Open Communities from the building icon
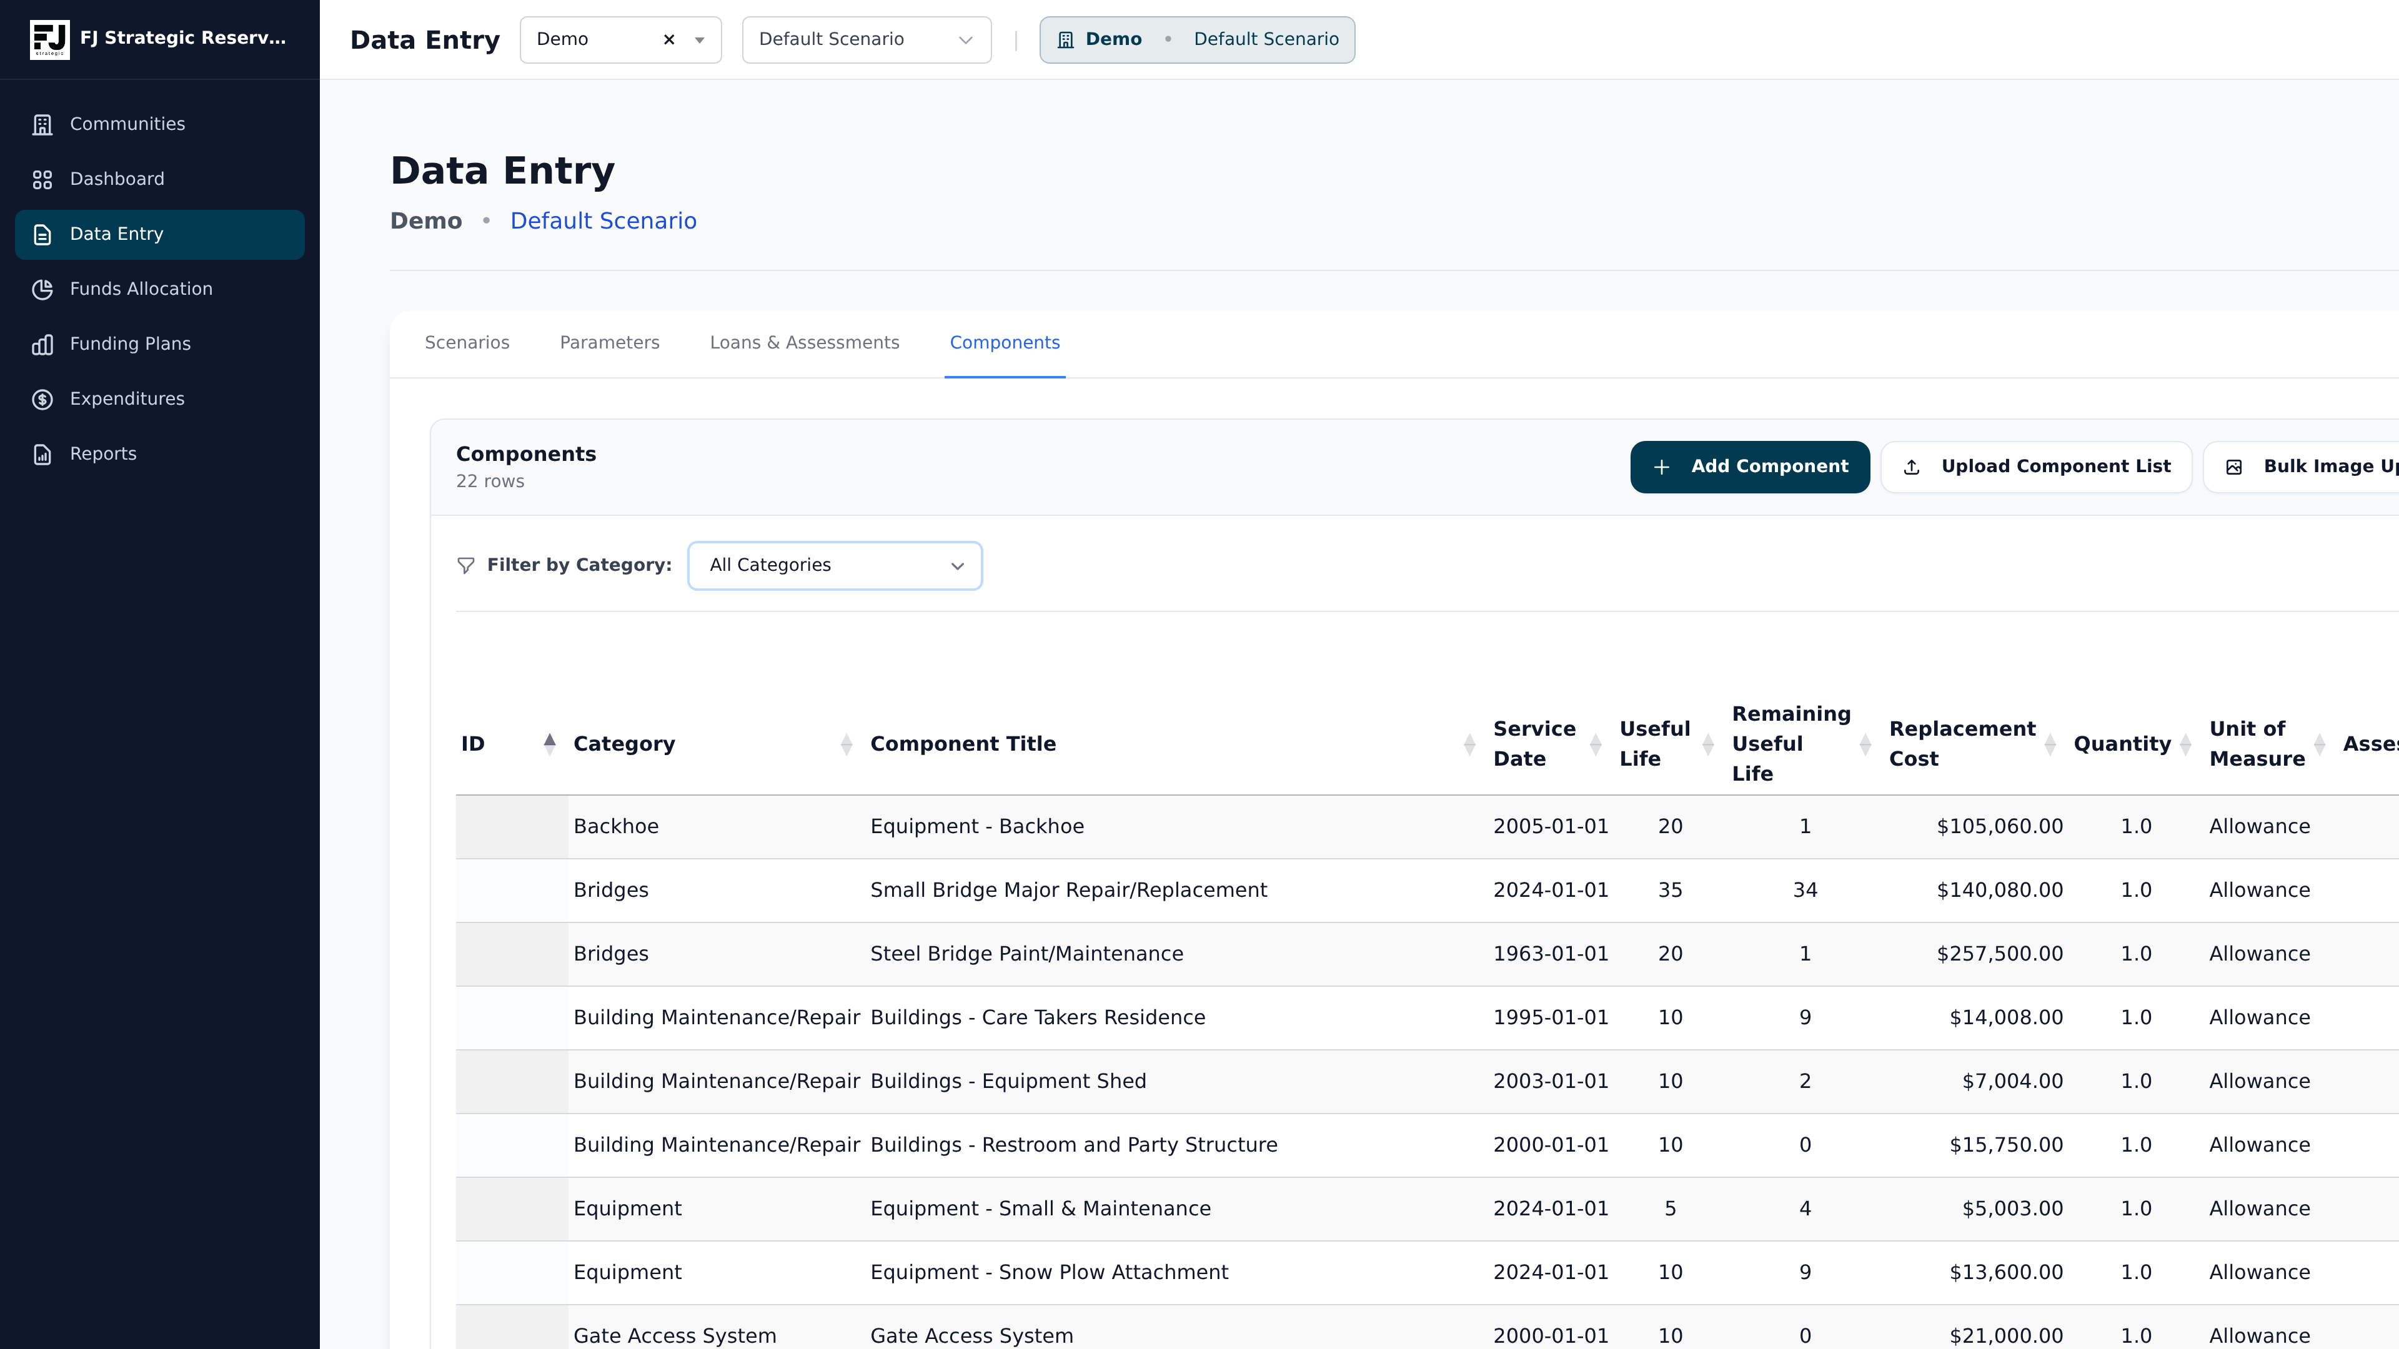This screenshot has height=1349, width=2399. tap(43, 125)
